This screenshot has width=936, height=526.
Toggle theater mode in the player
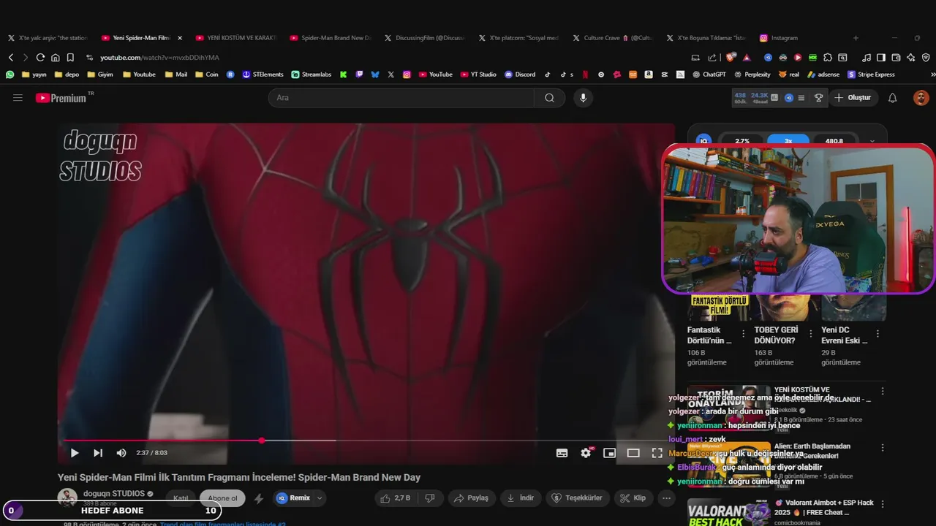click(x=633, y=453)
